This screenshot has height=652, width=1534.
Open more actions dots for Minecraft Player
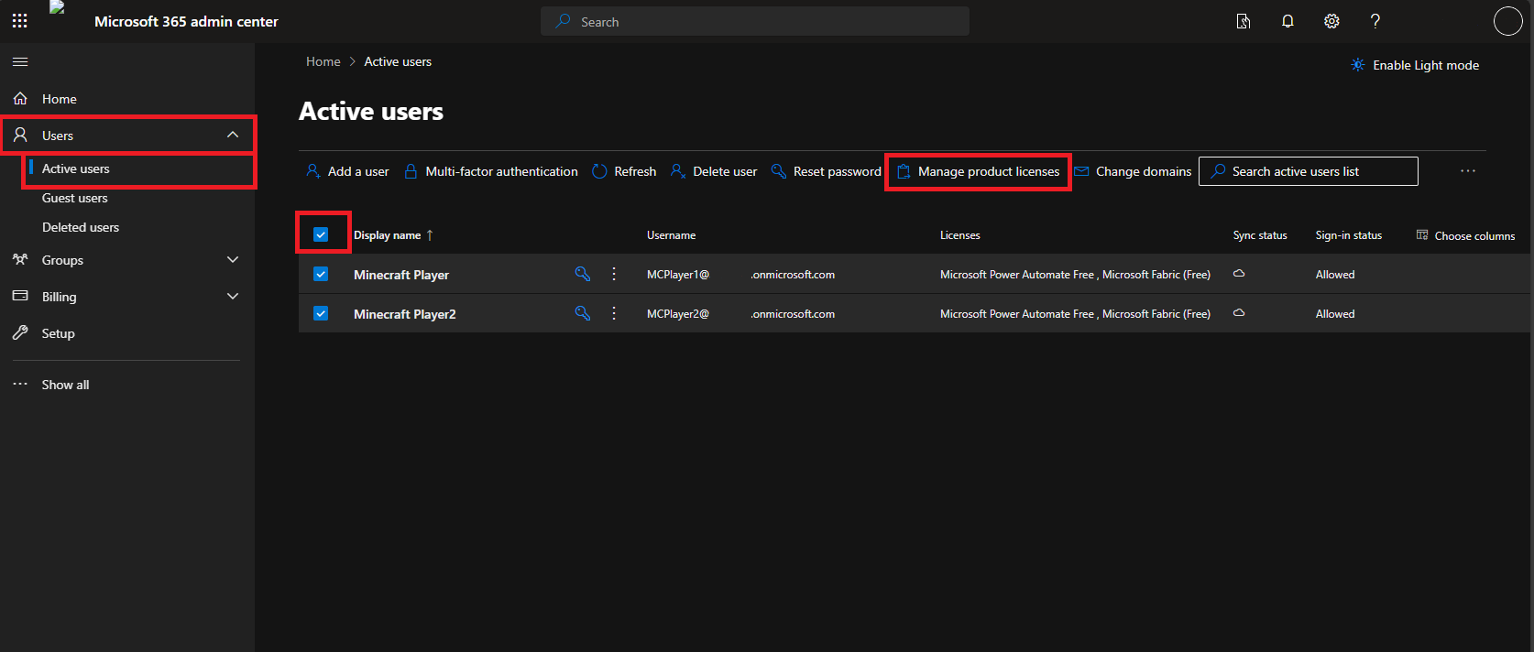[x=614, y=274]
